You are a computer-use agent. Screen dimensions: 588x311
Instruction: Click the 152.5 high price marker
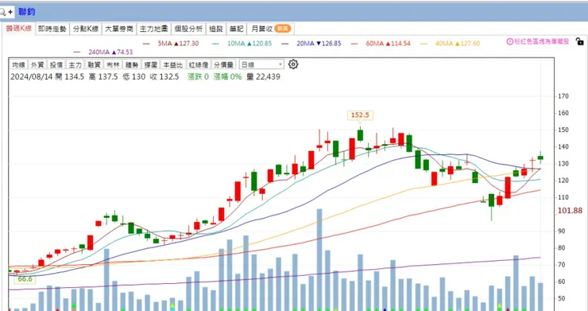360,115
